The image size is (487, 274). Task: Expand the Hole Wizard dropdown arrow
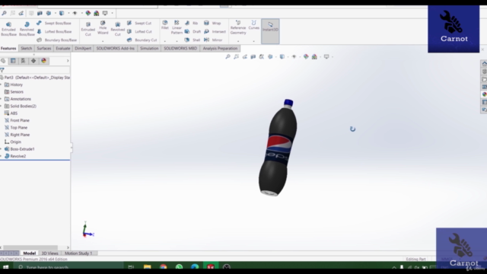coord(103,41)
